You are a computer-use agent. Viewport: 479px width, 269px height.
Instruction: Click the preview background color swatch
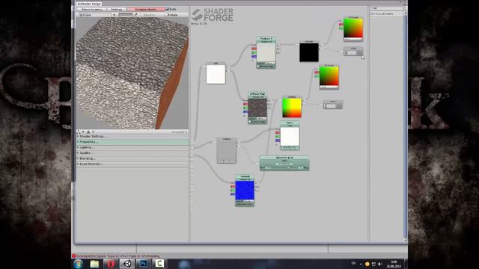tap(126, 15)
